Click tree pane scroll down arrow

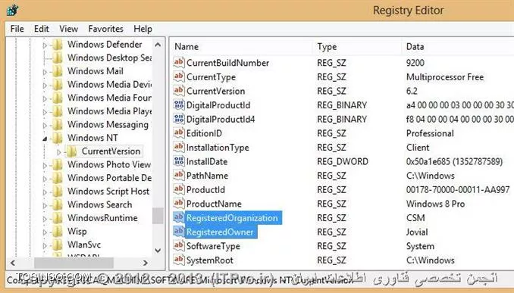point(158,251)
